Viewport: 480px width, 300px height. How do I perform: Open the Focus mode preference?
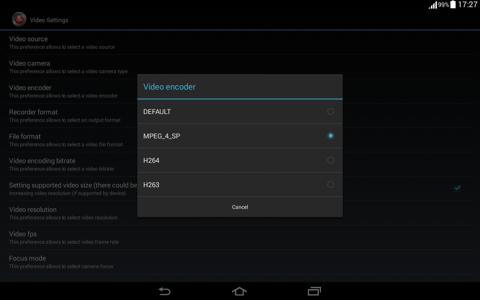[240, 262]
